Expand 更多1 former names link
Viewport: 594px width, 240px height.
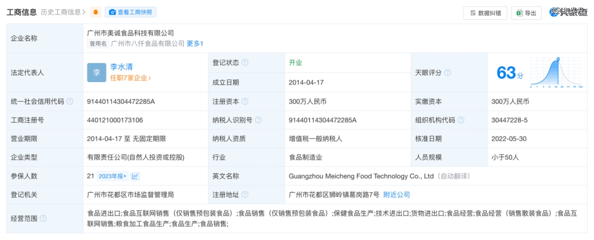click(195, 44)
